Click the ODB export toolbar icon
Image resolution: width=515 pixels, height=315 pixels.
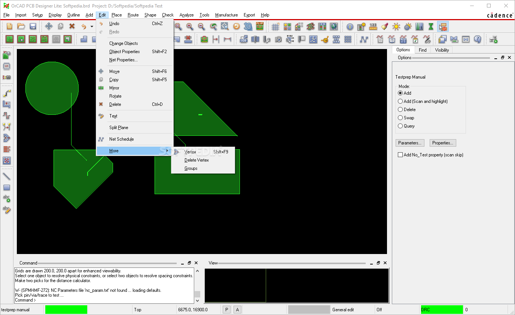[x=244, y=39]
